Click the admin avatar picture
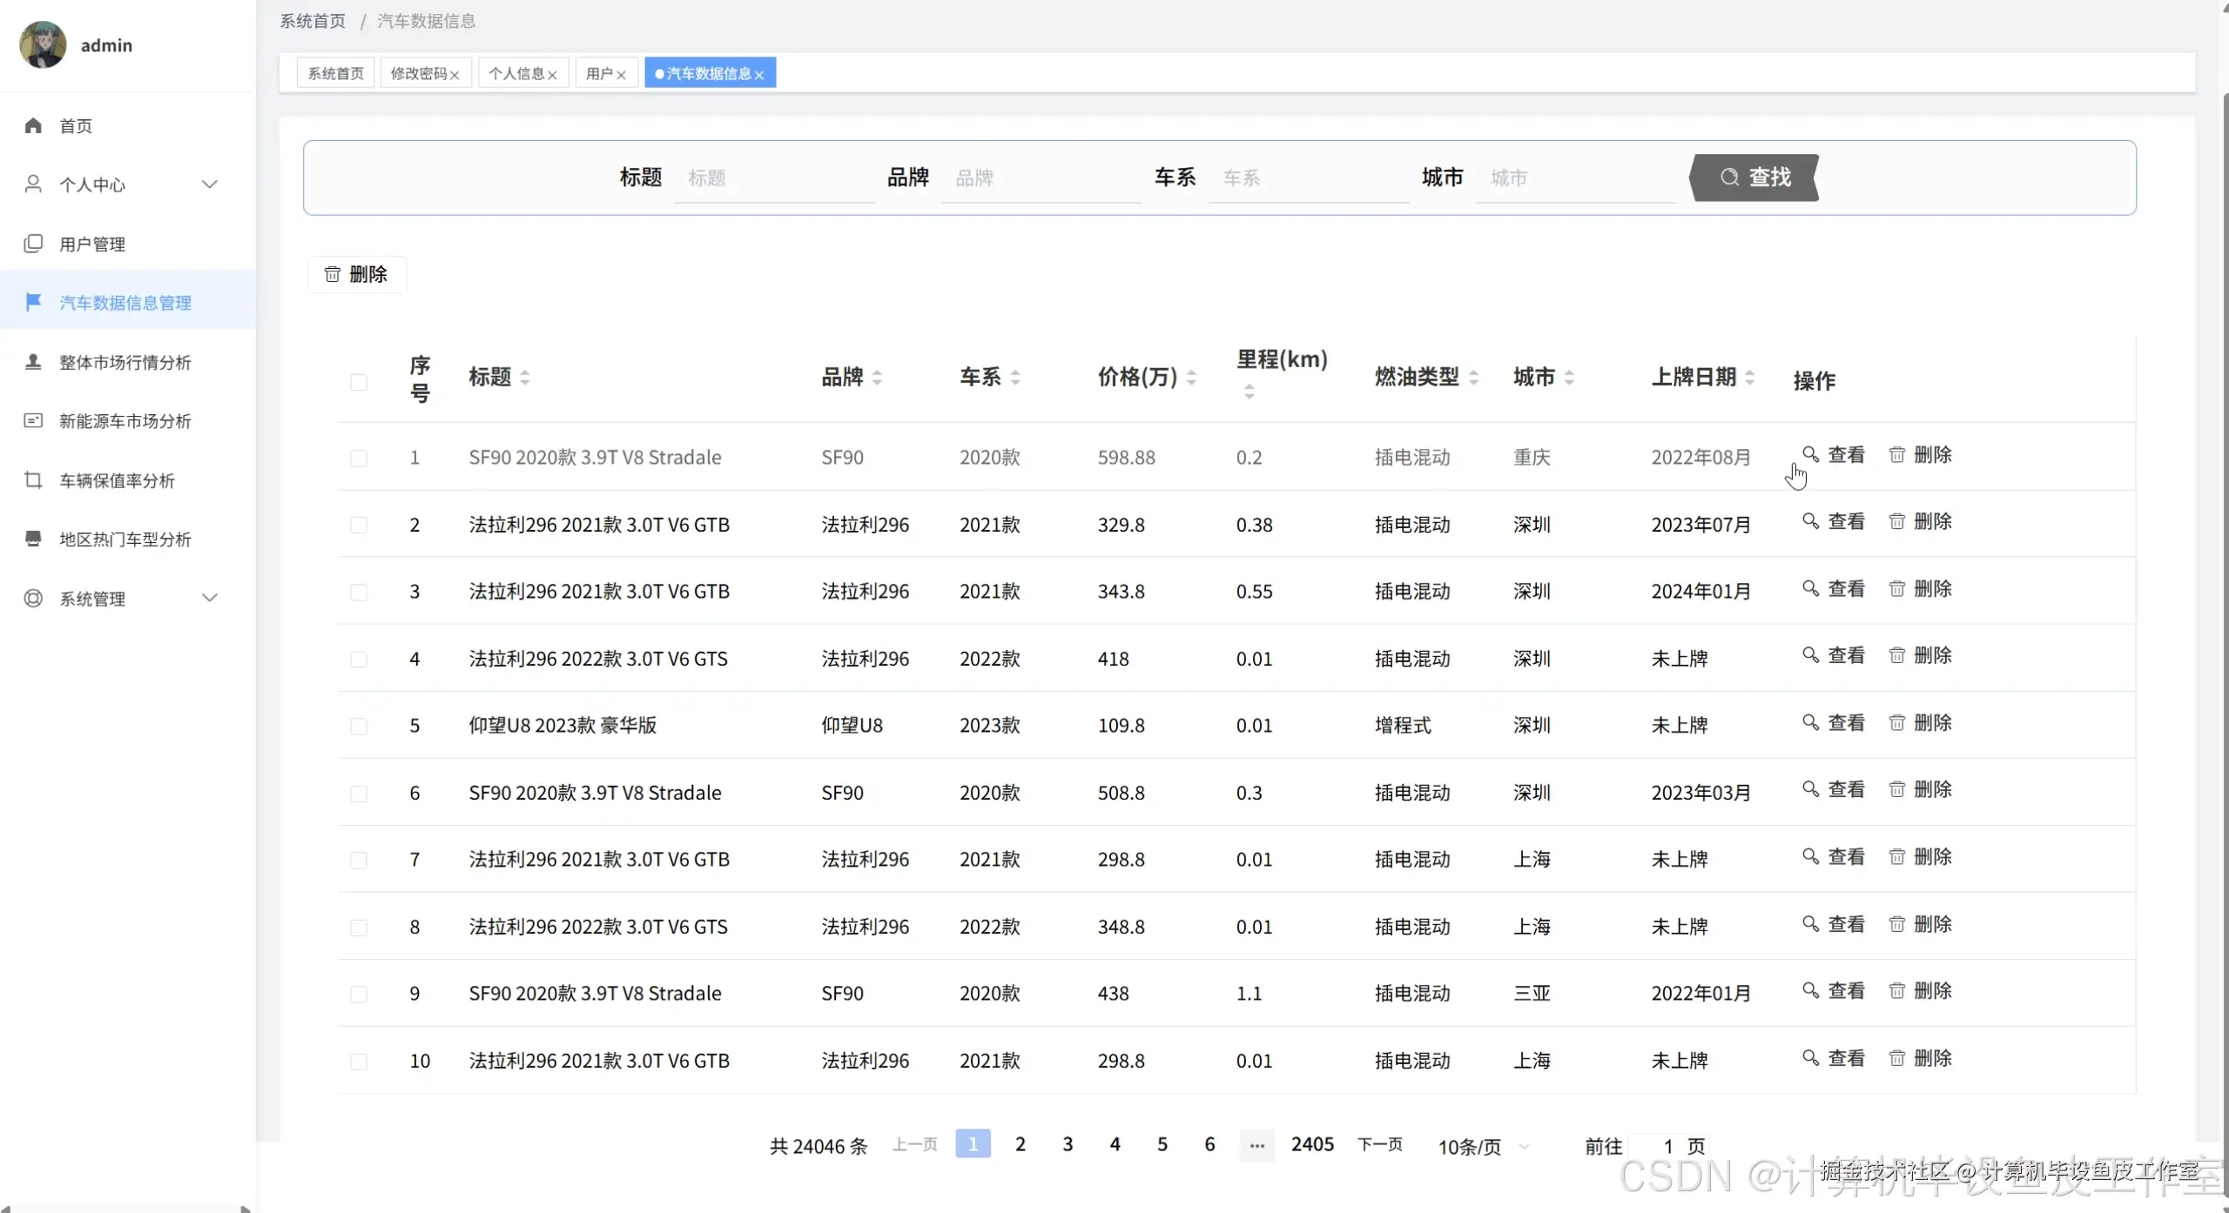2229x1213 pixels. point(43,44)
